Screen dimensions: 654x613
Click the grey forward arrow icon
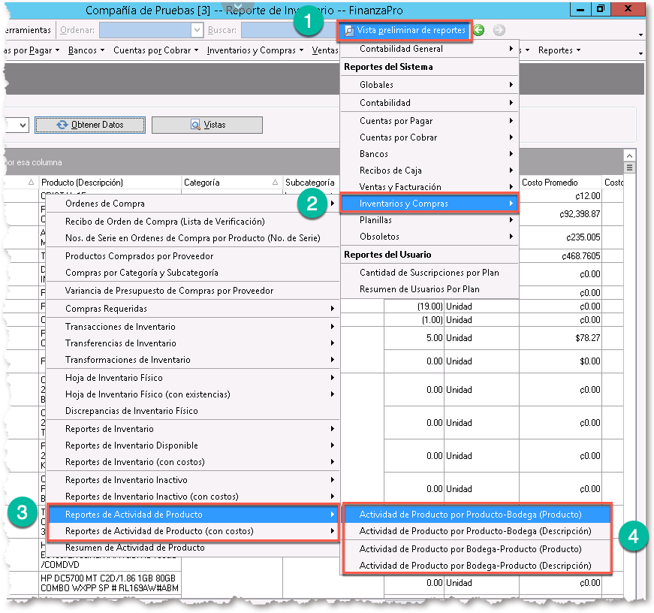[499, 31]
